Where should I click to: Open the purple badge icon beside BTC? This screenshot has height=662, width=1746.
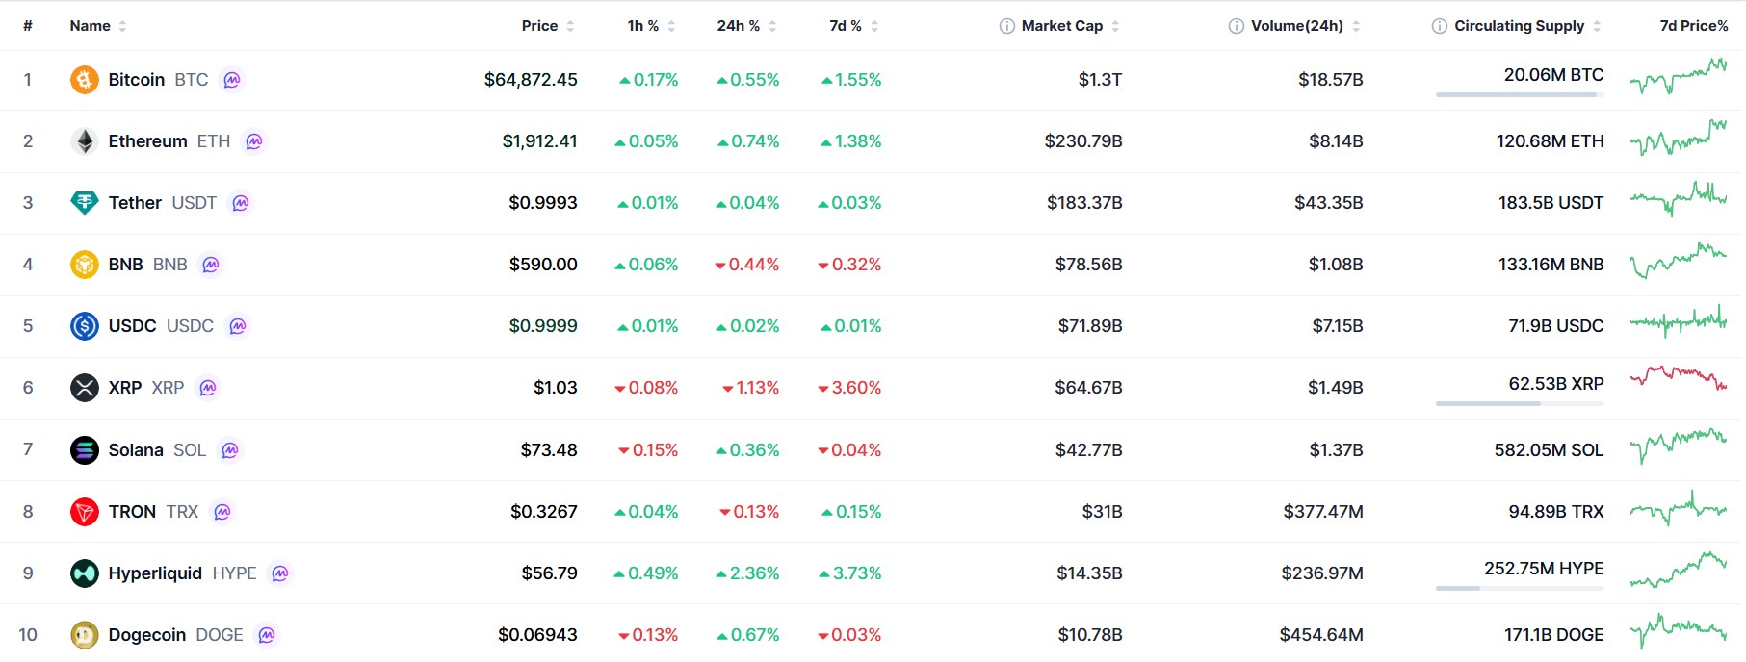[232, 80]
